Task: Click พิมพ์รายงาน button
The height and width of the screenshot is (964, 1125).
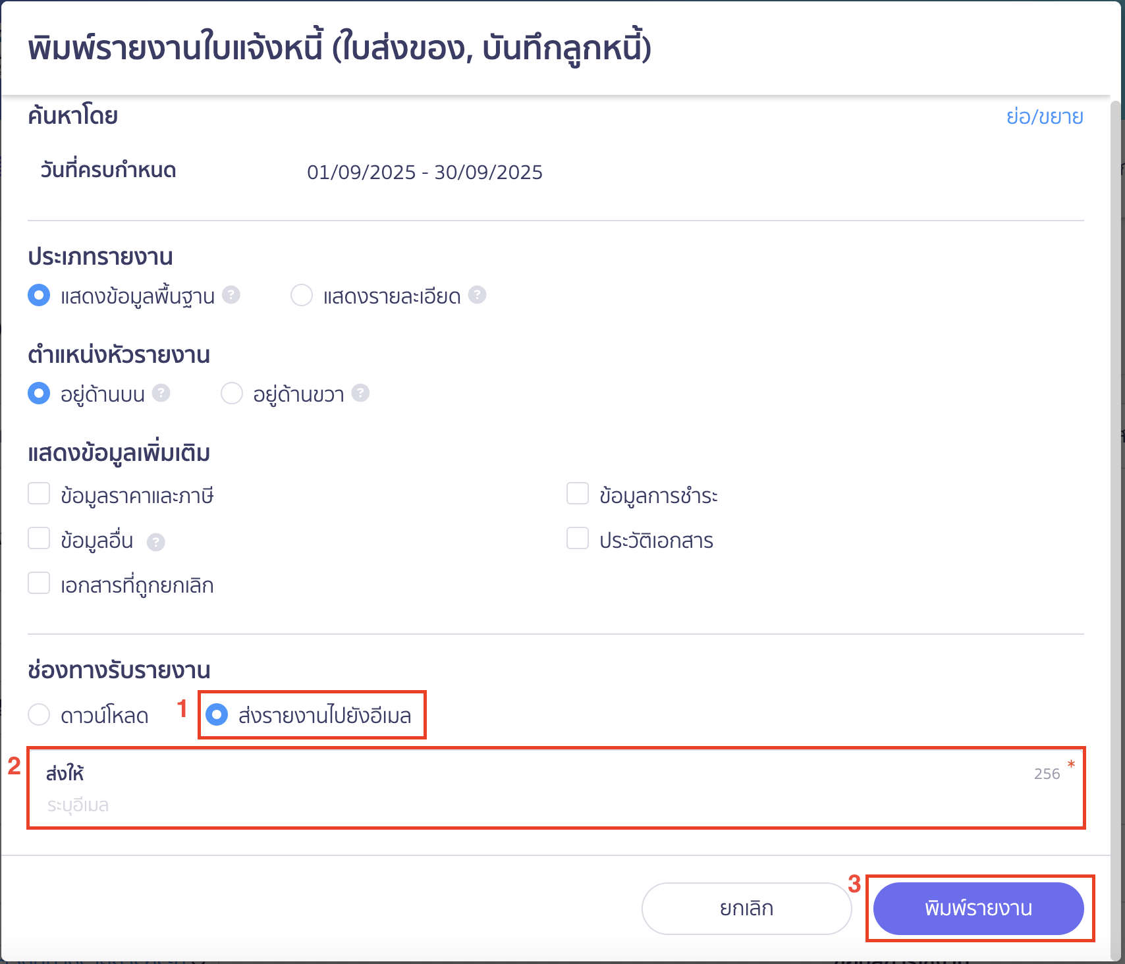Action: pyautogui.click(x=978, y=909)
